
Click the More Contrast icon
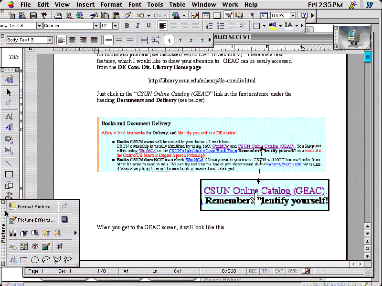tap(23, 233)
